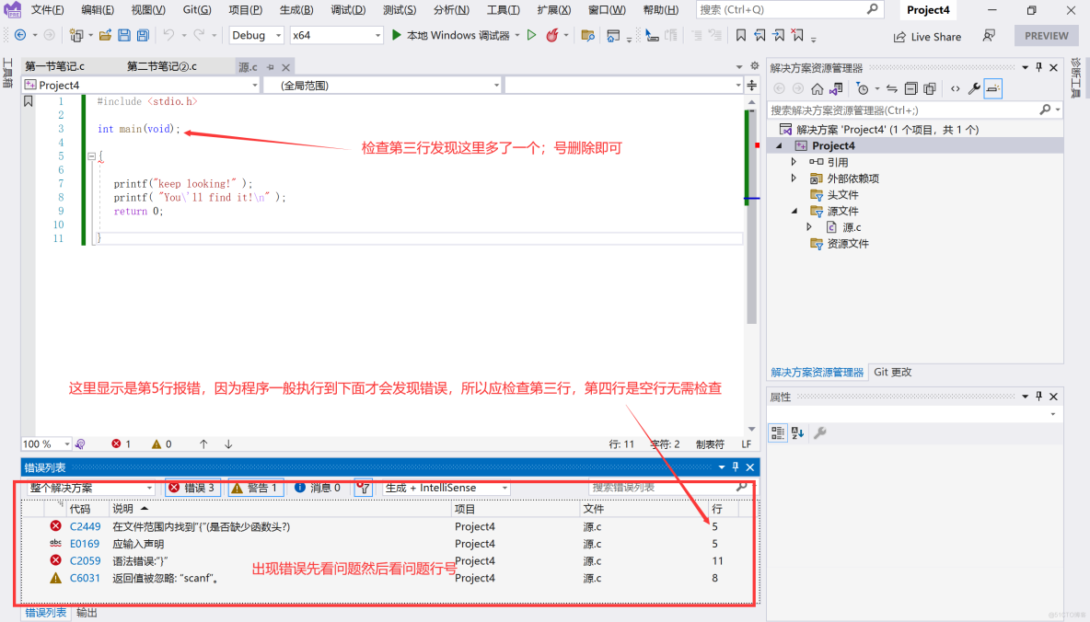This screenshot has height=622, width=1090.
Task: Click view code angle brackets icon
Action: 956,88
